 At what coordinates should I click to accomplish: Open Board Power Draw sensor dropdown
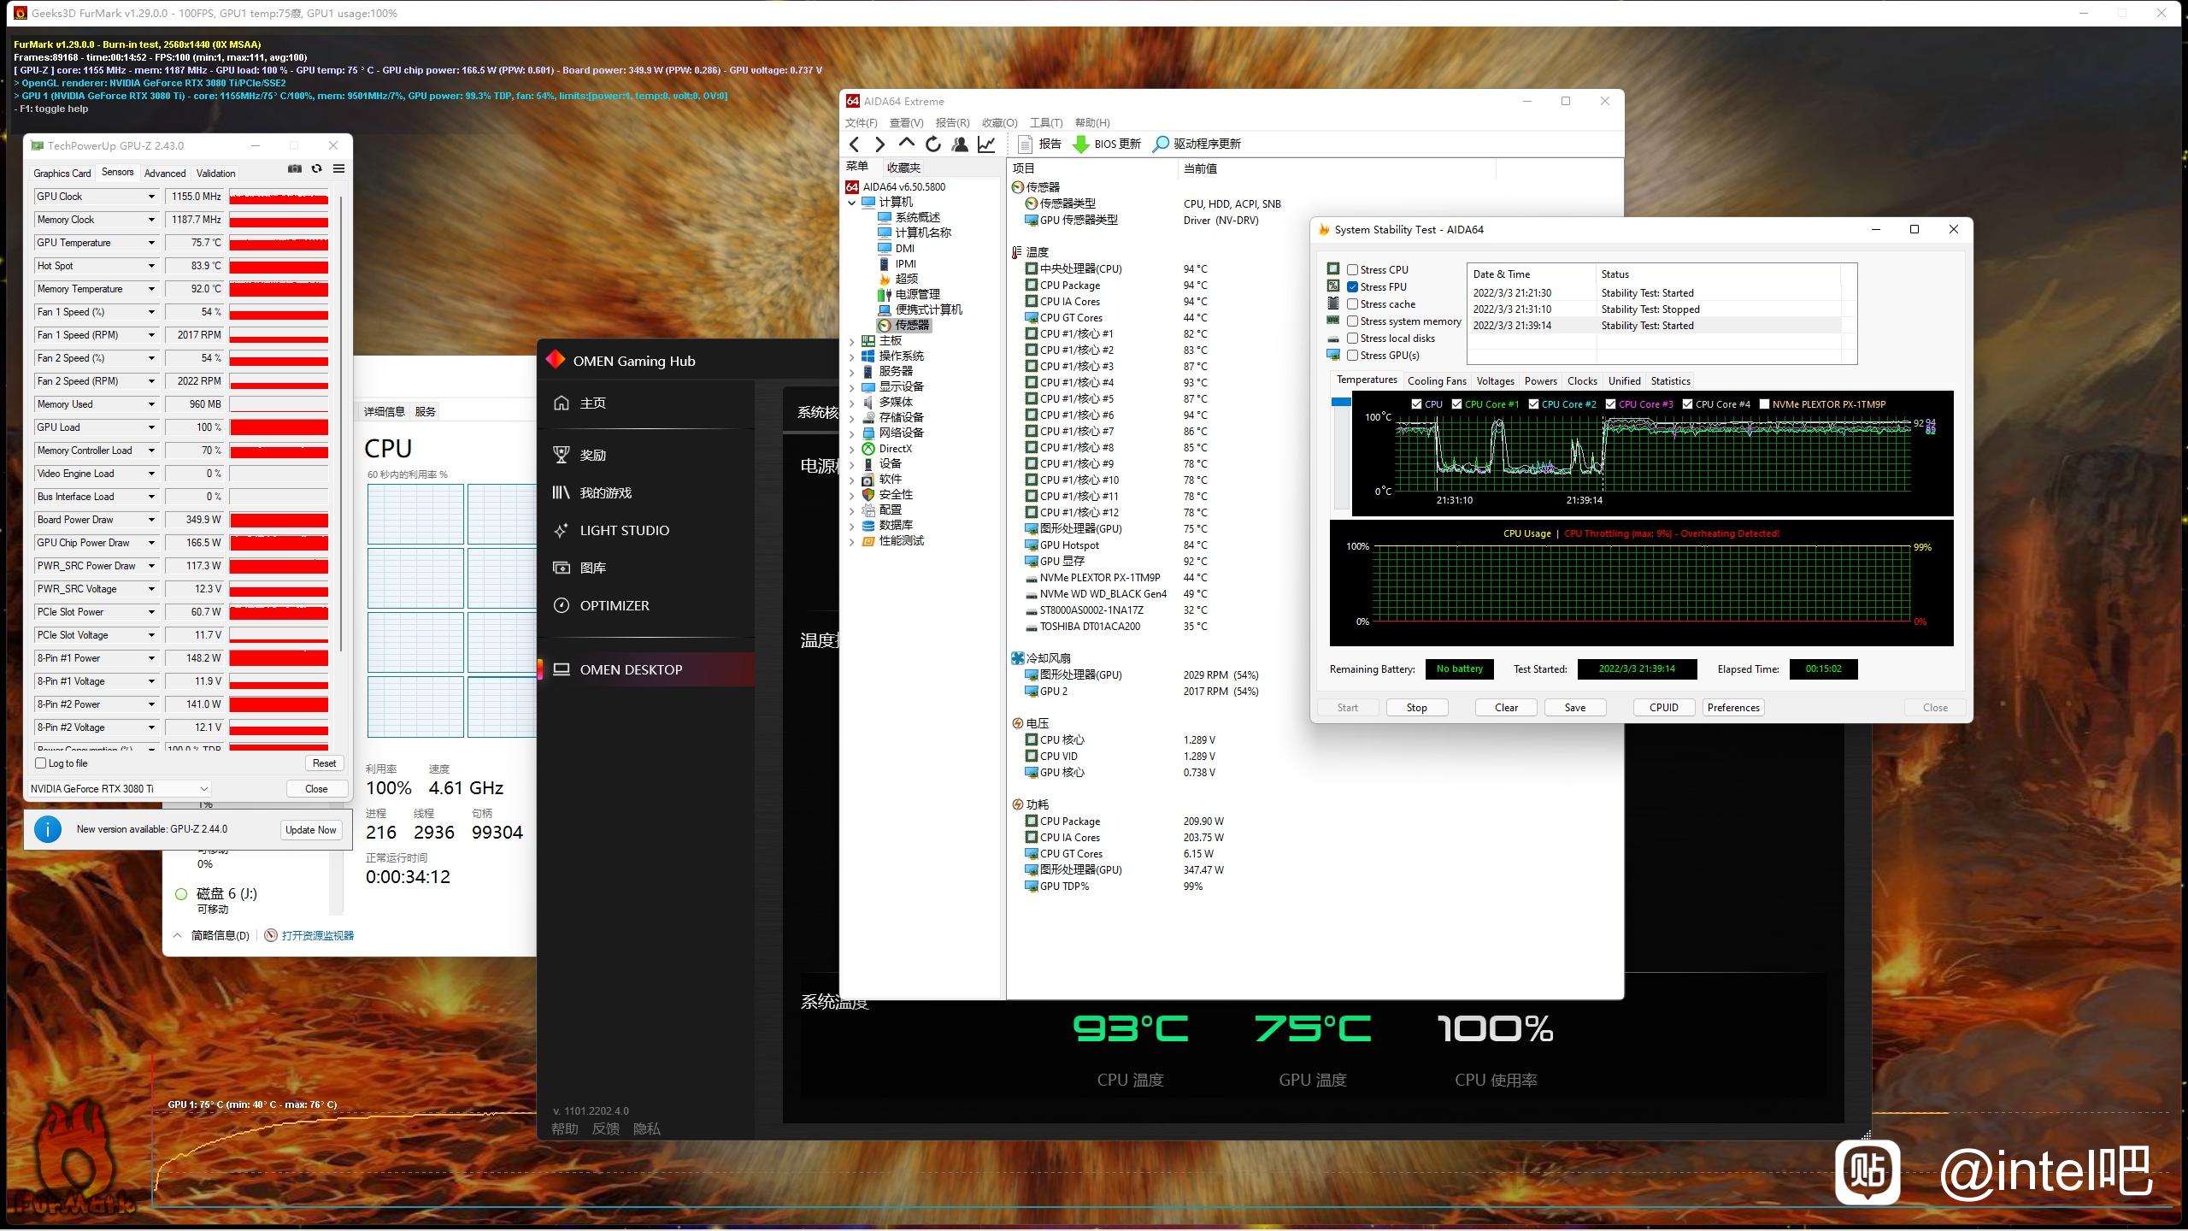tap(151, 520)
